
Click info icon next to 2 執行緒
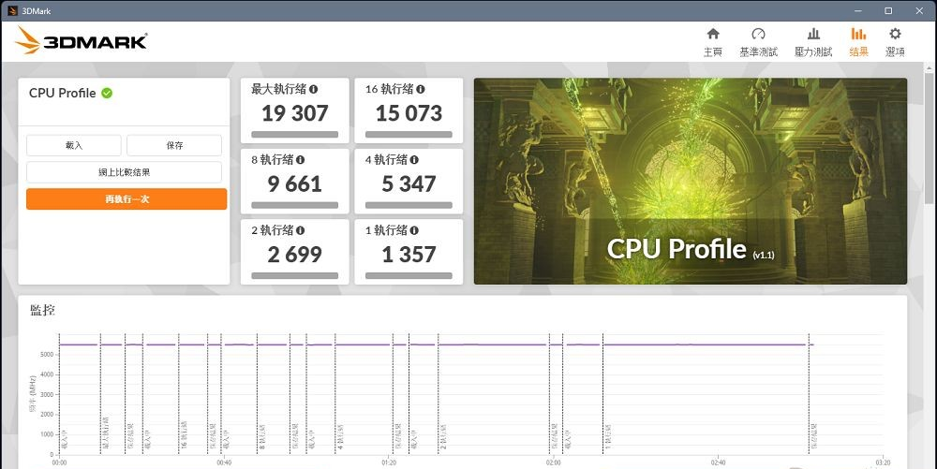[x=300, y=229]
